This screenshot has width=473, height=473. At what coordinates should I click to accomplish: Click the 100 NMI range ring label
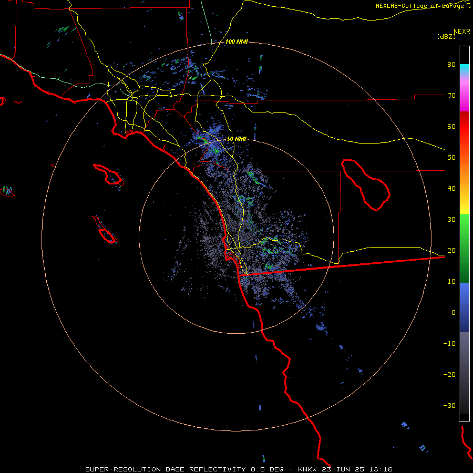click(x=236, y=42)
